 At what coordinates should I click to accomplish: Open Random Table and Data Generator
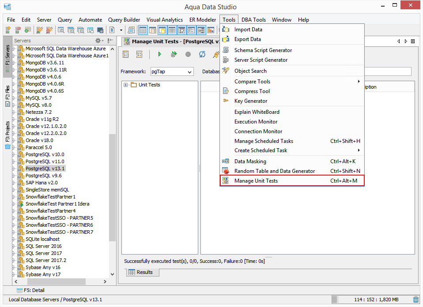coord(292,171)
